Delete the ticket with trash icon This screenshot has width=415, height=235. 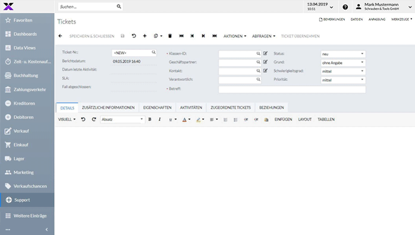click(x=170, y=36)
